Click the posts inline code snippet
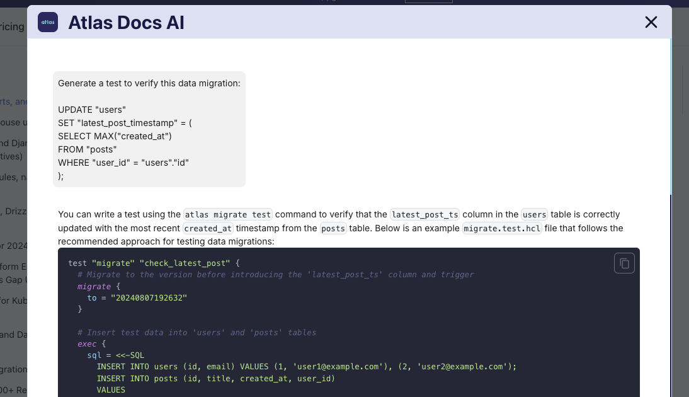Viewport: 689px width, 397px height. tap(333, 228)
